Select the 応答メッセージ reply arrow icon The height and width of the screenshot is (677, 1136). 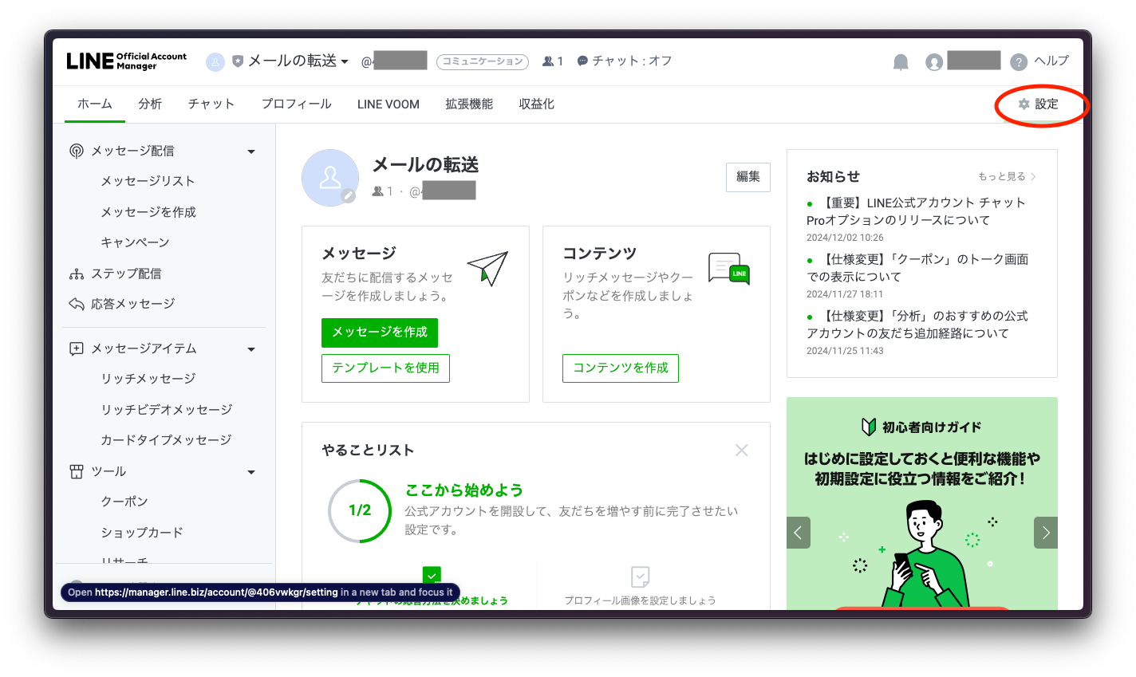76,303
